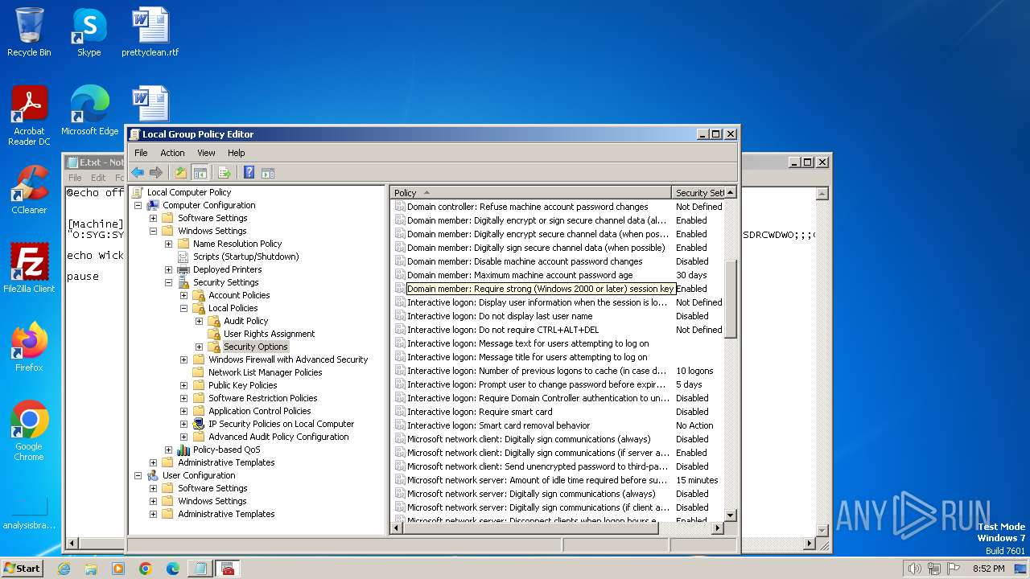Click the Up one level folder icon

coord(181,172)
